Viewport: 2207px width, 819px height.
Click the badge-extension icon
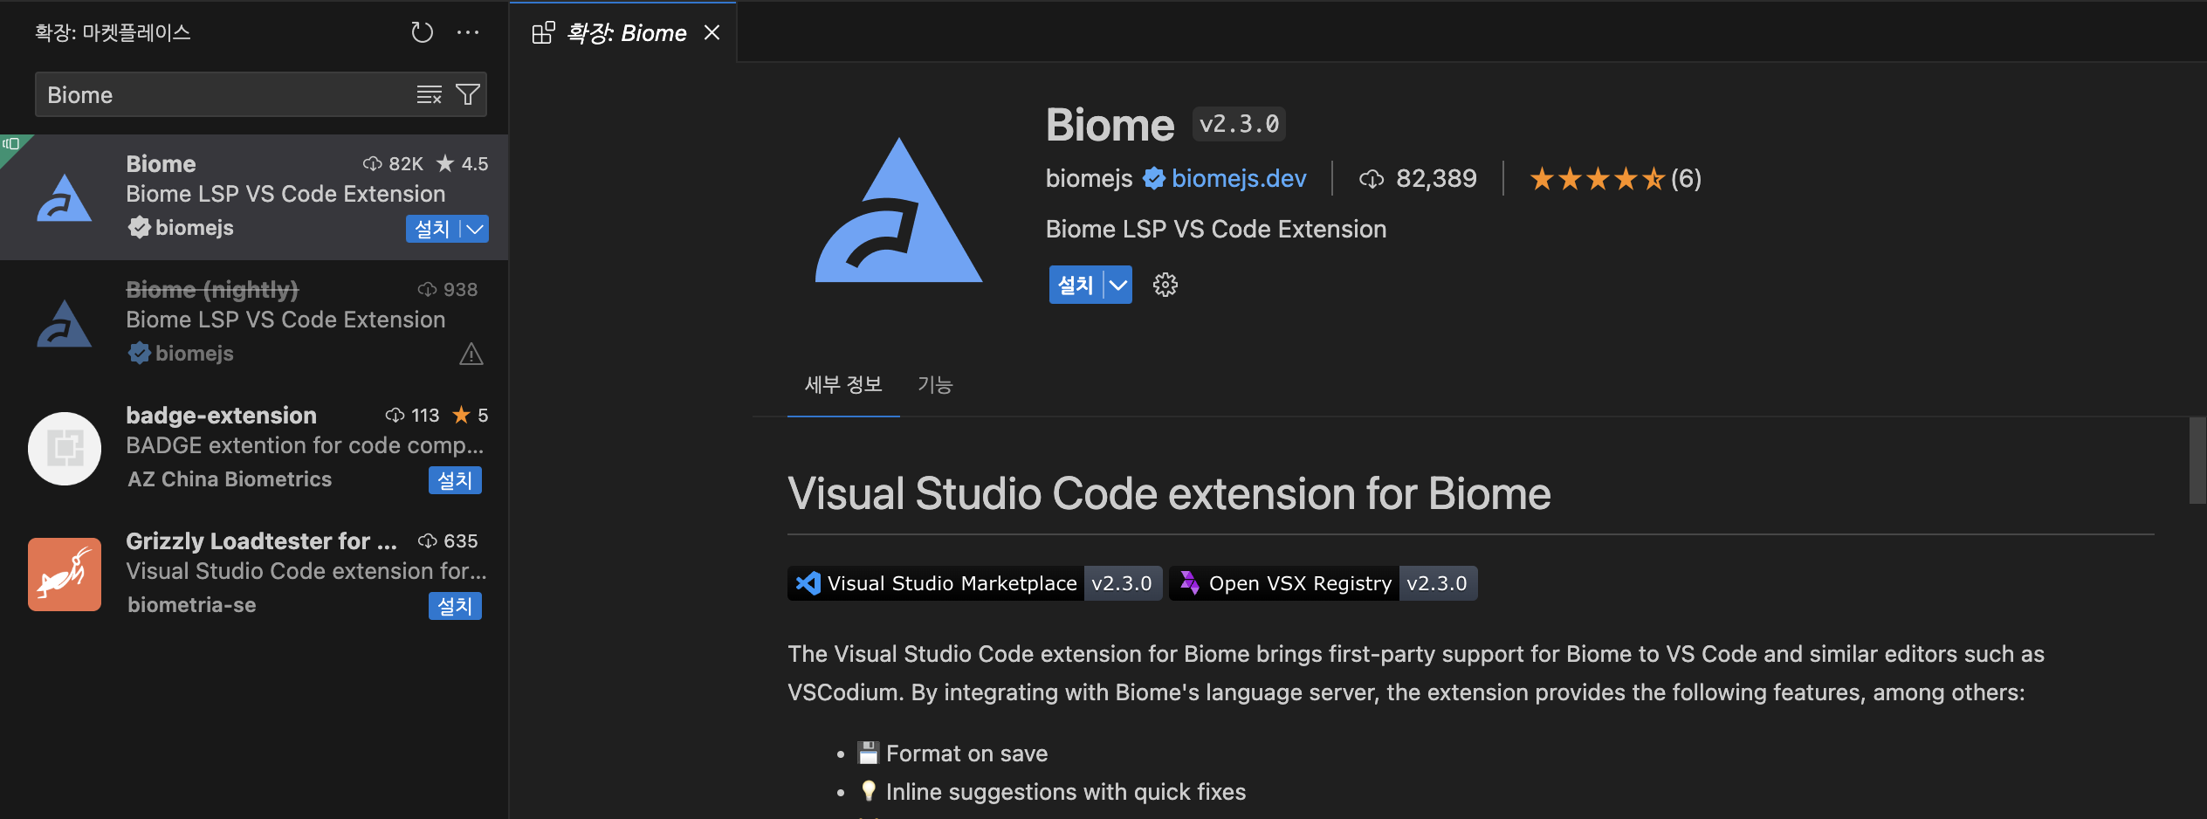(x=65, y=448)
